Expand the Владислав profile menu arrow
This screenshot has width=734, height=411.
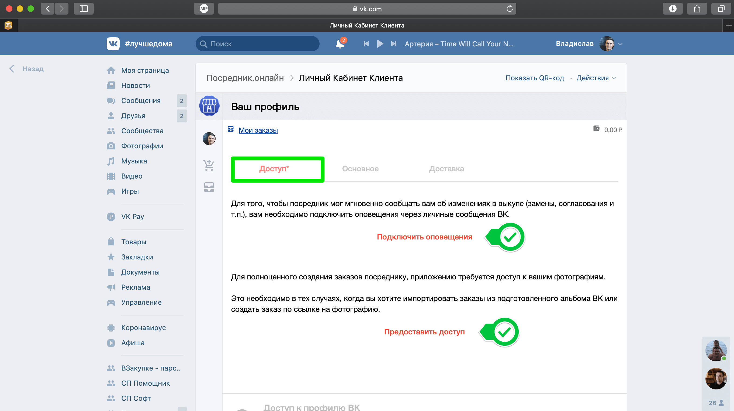(x=620, y=44)
